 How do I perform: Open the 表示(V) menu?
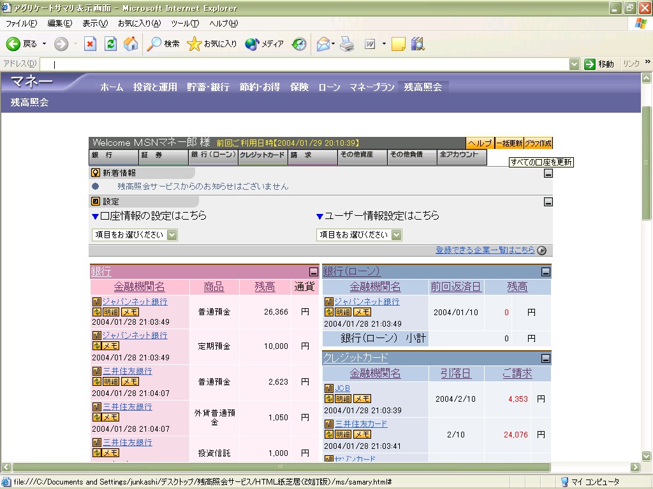pos(95,24)
